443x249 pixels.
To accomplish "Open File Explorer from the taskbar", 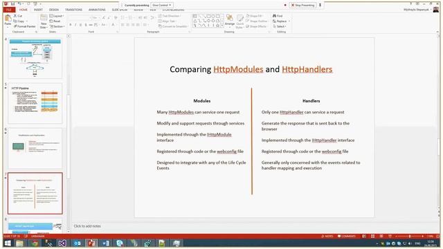I will click(x=20, y=243).
